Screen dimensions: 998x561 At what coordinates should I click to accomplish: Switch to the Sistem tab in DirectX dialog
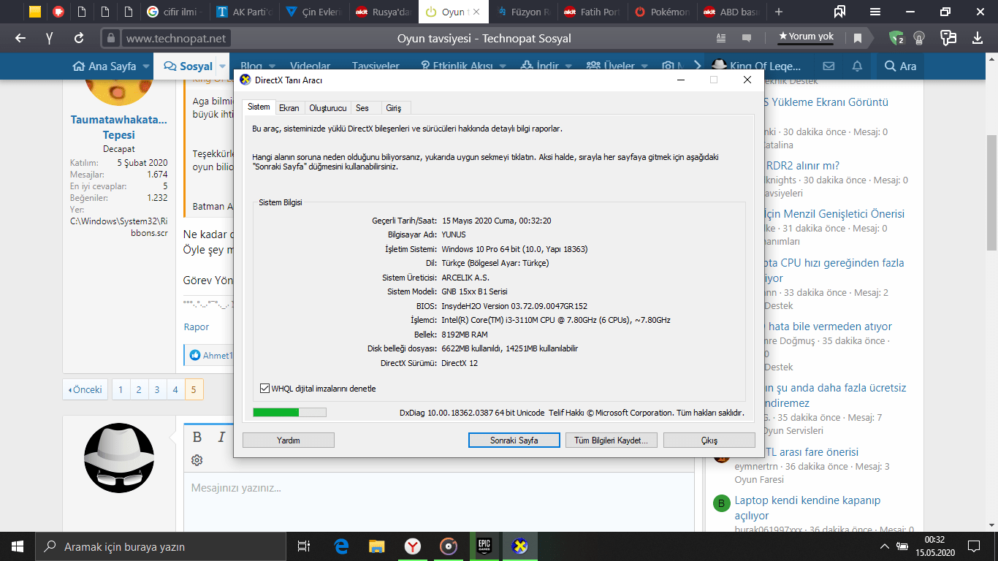pos(259,107)
